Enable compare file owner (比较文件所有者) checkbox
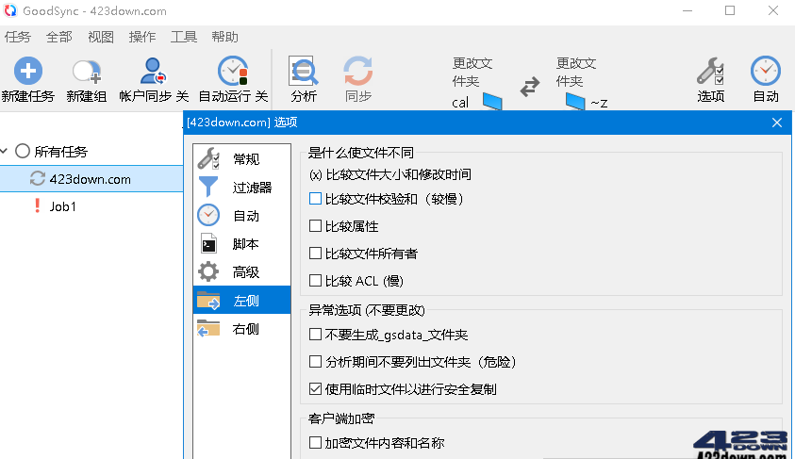Screen dimensions: 795x459 click(315, 253)
